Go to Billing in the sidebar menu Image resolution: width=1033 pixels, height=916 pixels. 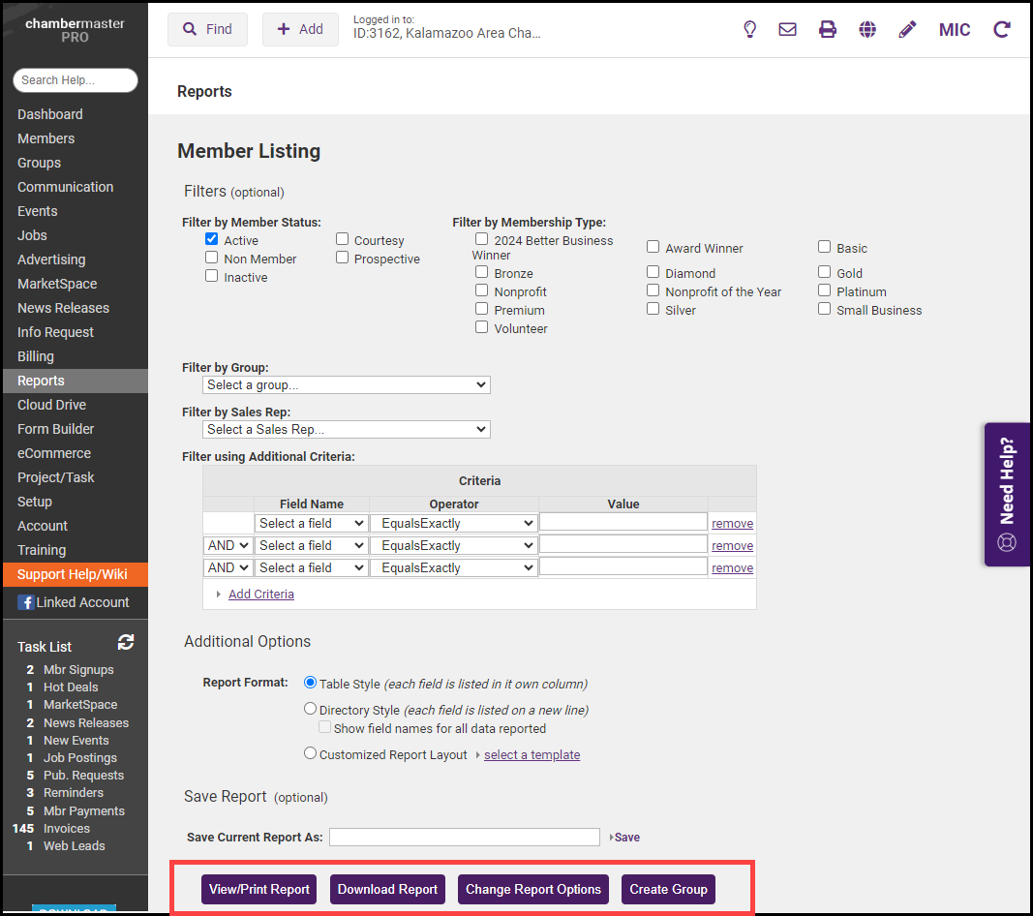click(x=36, y=356)
